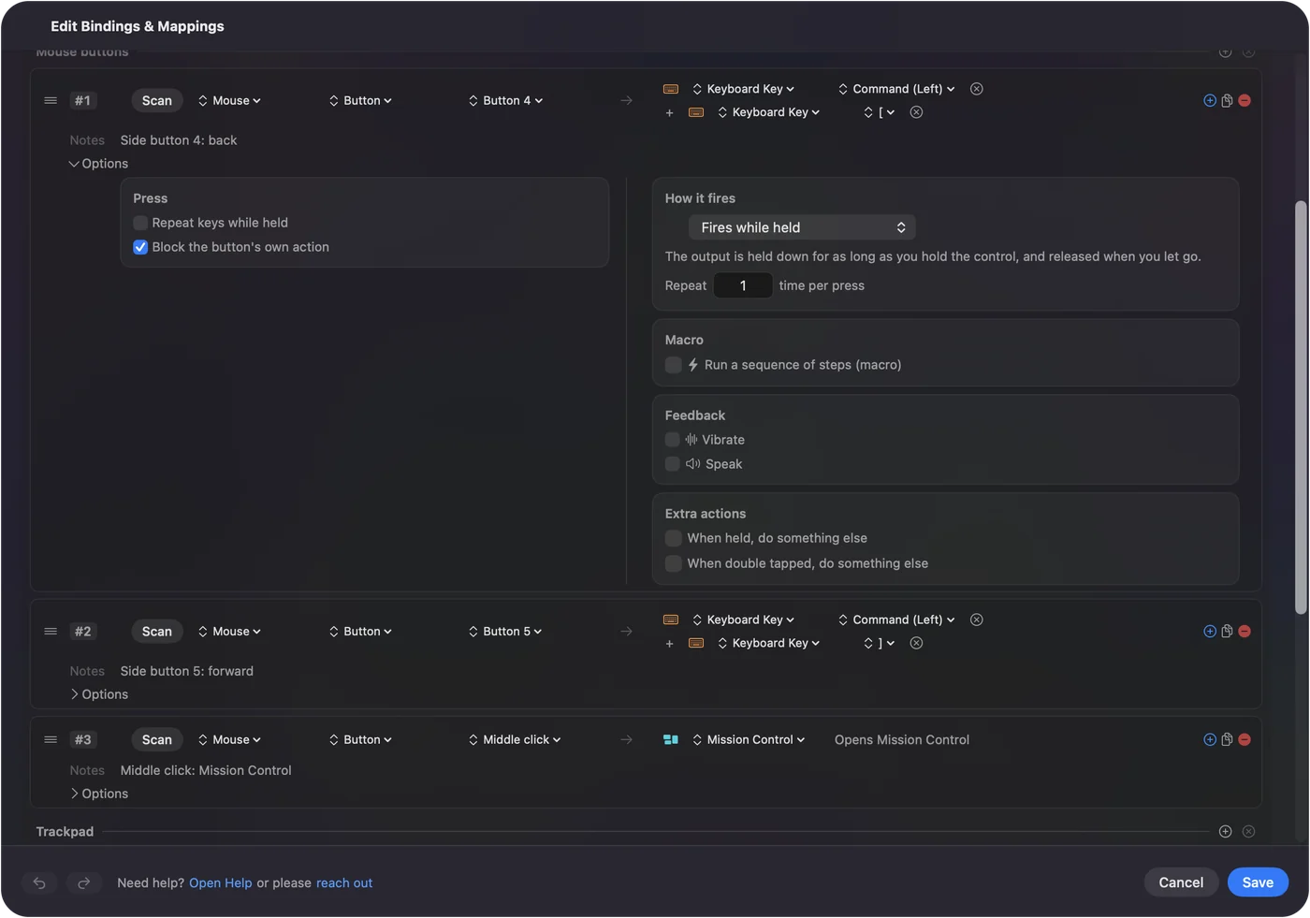Screen dimensions: 1310x918
Task: Open the Fires while held dropdown
Action: (x=802, y=227)
